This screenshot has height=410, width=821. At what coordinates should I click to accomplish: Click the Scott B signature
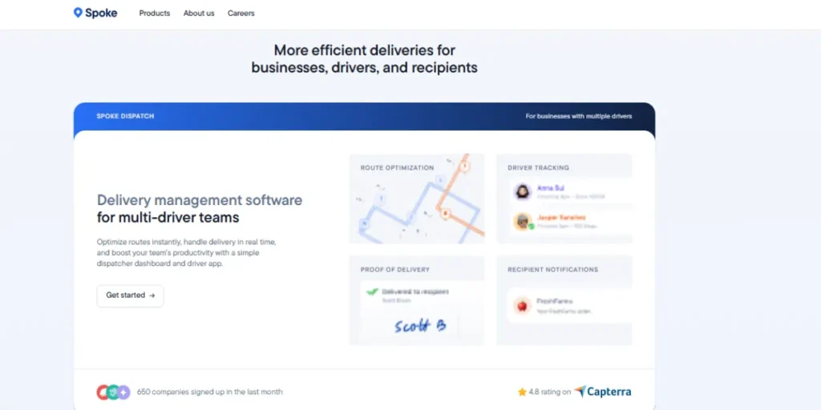tap(420, 327)
